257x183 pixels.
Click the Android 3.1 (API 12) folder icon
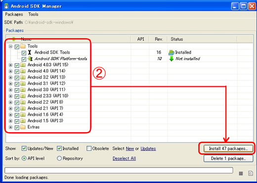pos(23,83)
